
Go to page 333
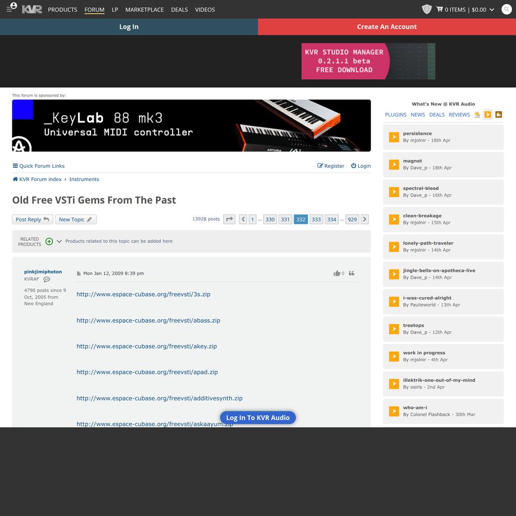coord(316,219)
